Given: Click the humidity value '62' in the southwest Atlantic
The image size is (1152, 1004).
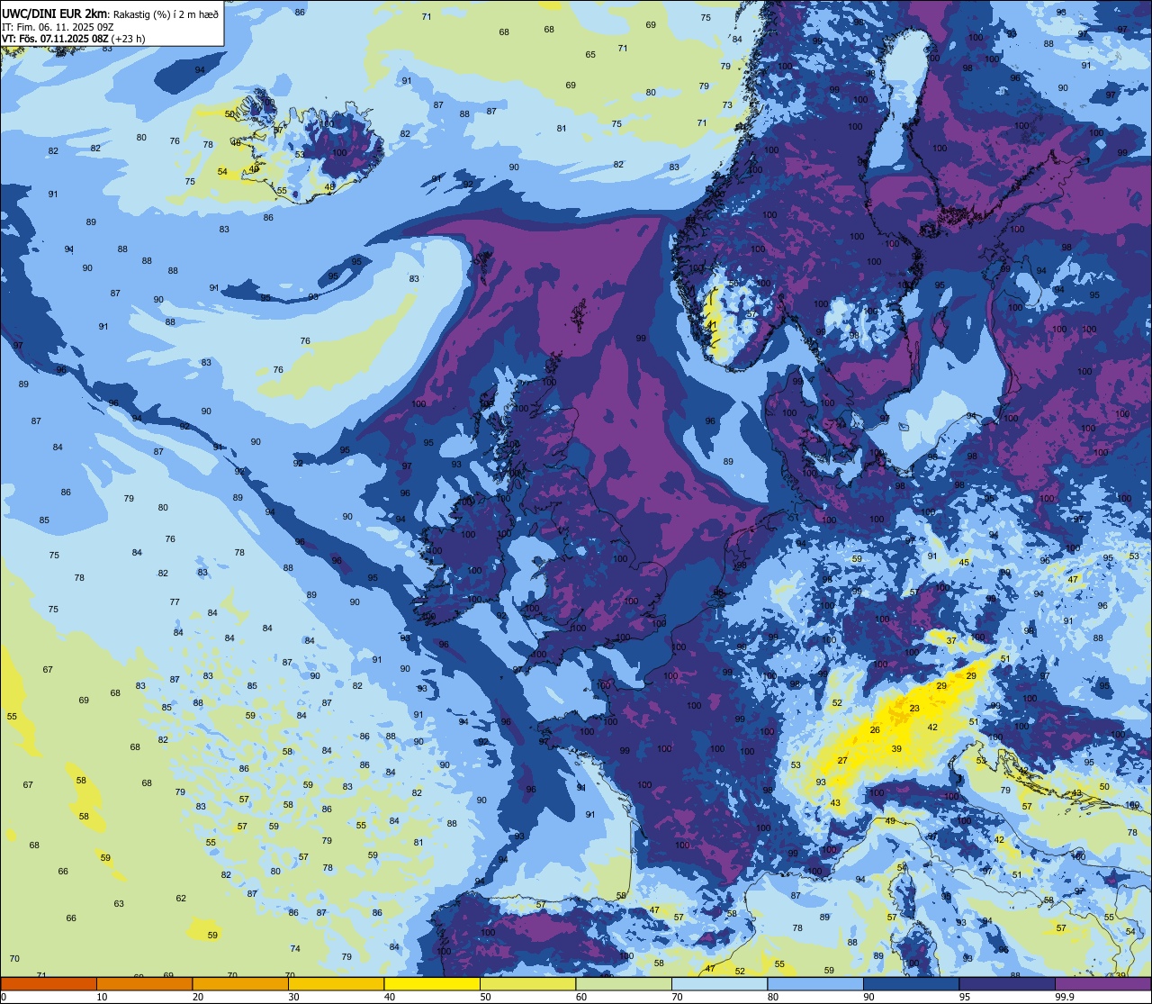Looking at the screenshot, I should tap(181, 898).
